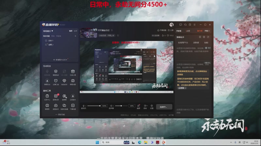Open the refresh icon in the 弹幕助手 header
Screen dimensions: 261x146
(208, 37)
